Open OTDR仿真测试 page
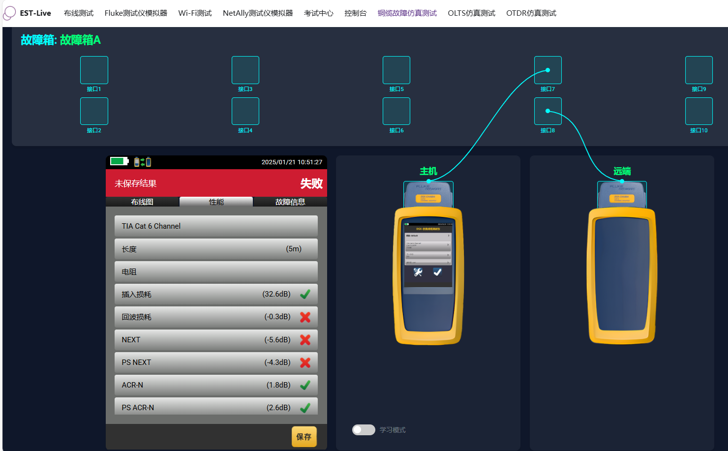Screen dimensions: 728x451 tap(531, 13)
